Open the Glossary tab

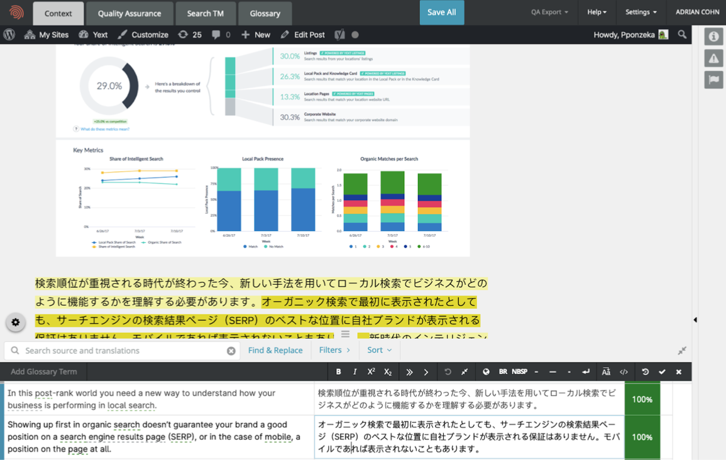(x=265, y=12)
